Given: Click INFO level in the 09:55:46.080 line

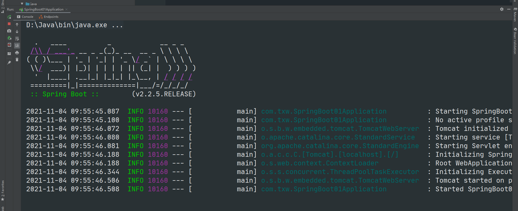Looking at the screenshot, I should tap(136, 137).
